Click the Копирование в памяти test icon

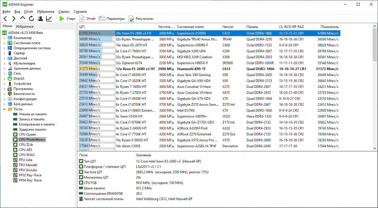pos(15,124)
